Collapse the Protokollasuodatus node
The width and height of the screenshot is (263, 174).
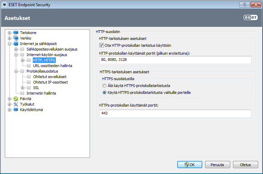[x=16, y=71]
